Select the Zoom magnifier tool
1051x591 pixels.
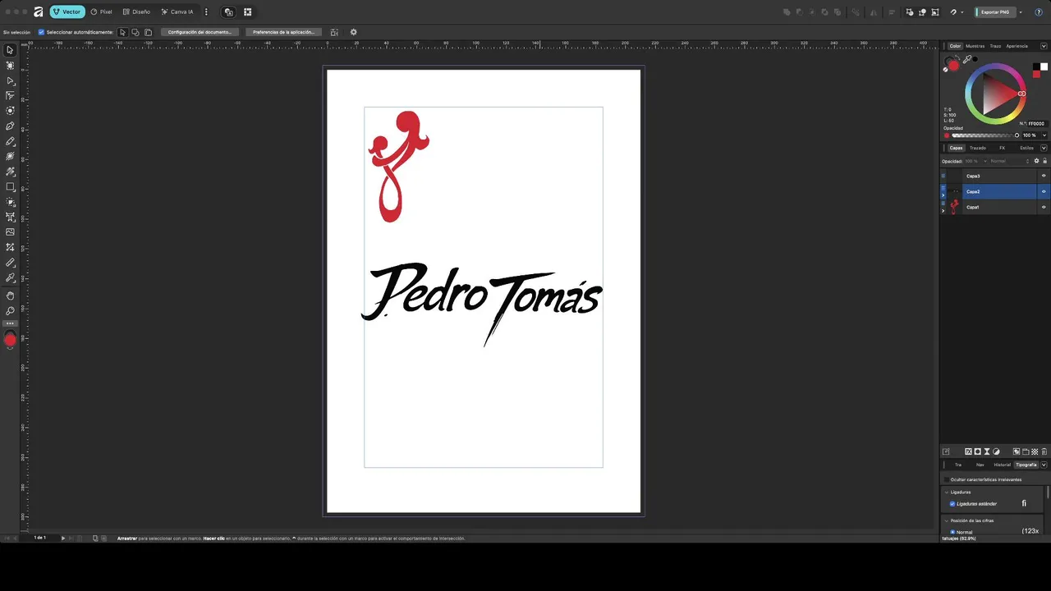pos(10,311)
